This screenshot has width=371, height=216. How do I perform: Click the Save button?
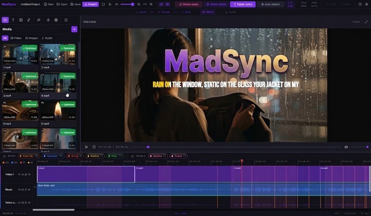pos(75,4)
